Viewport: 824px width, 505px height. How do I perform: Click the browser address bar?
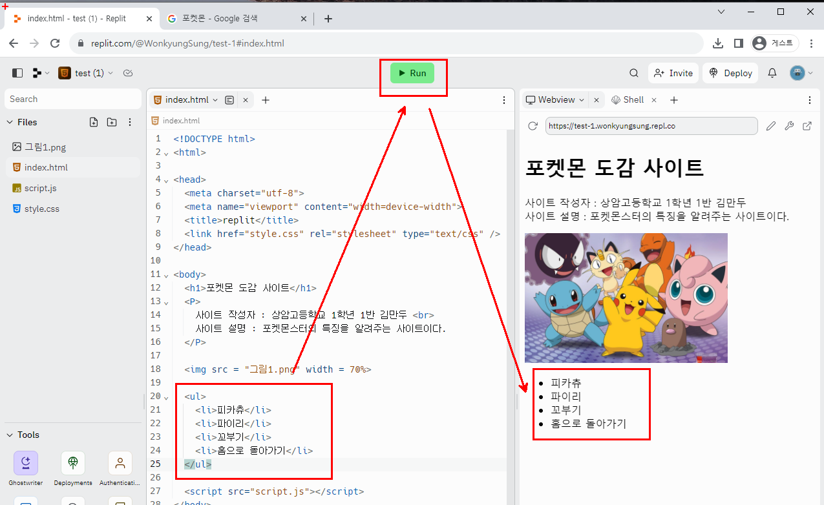(x=386, y=43)
